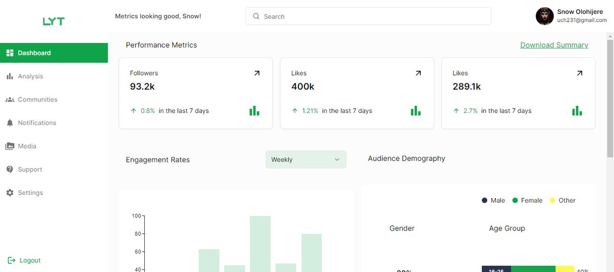
Task: Click the Support question mark icon
Action: (x=10, y=169)
